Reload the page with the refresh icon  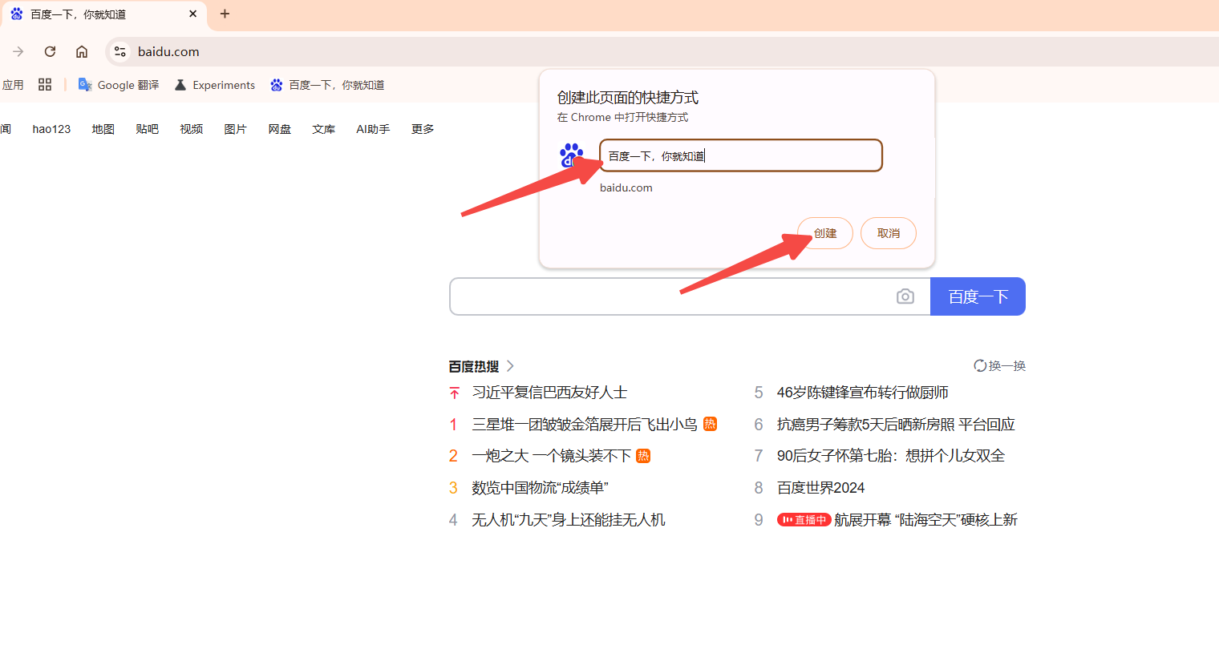(50, 51)
